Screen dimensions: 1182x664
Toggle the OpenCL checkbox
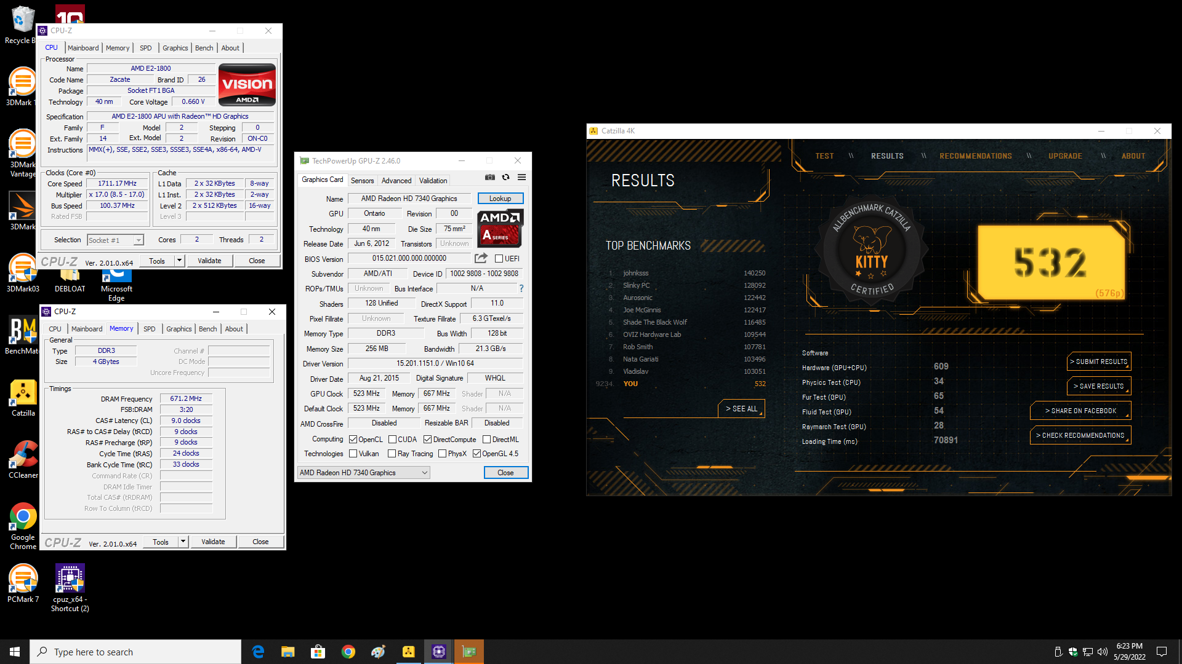[x=353, y=440]
